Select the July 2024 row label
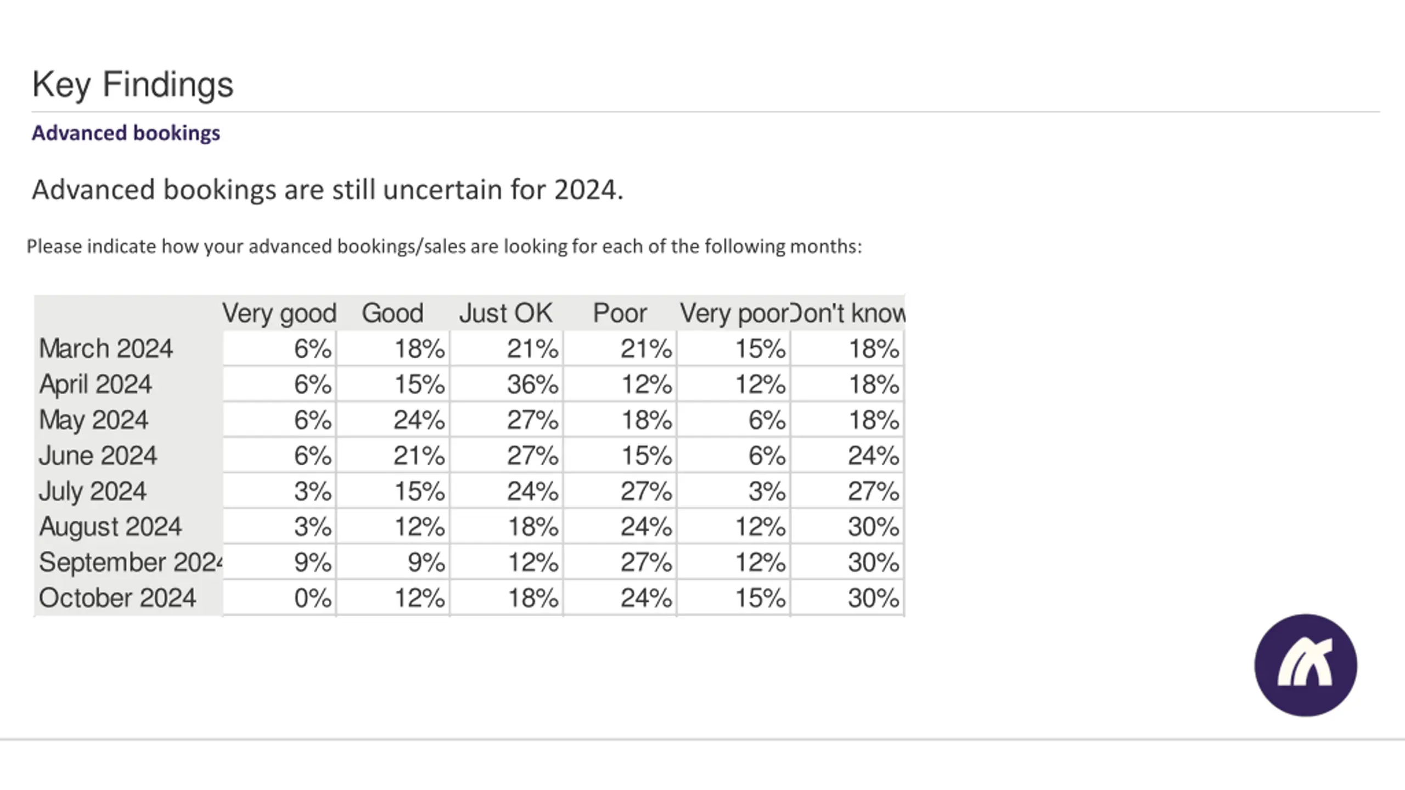This screenshot has width=1405, height=790. [92, 492]
